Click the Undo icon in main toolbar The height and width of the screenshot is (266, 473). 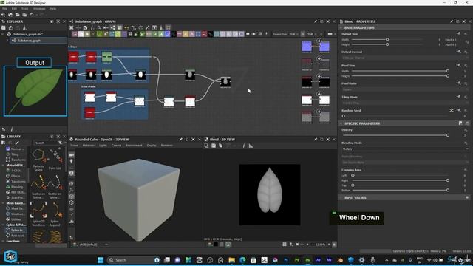coord(31,15)
